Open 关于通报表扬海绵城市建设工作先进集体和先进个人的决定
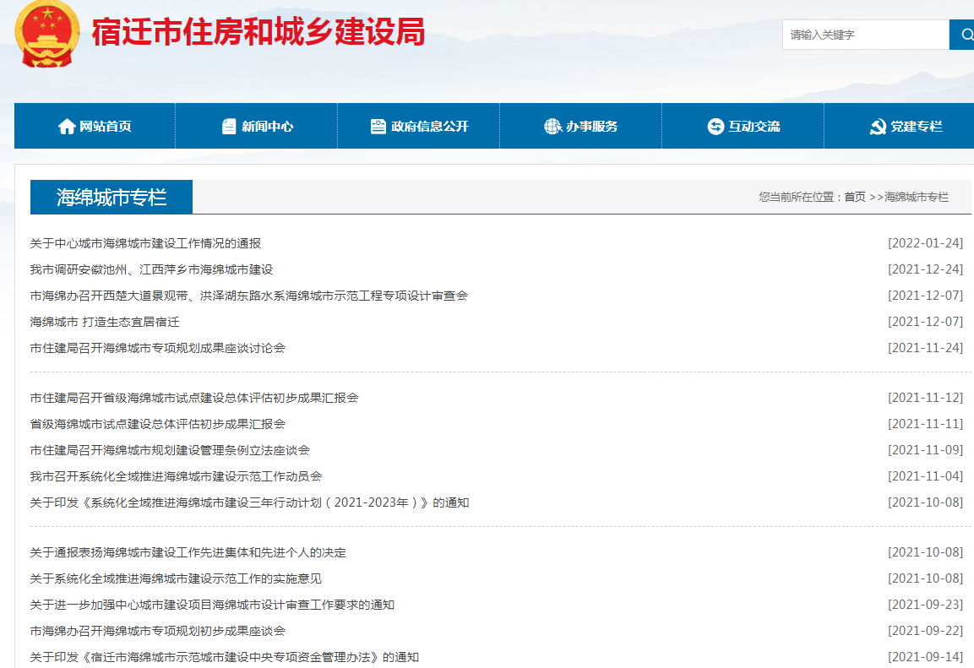 coord(188,552)
